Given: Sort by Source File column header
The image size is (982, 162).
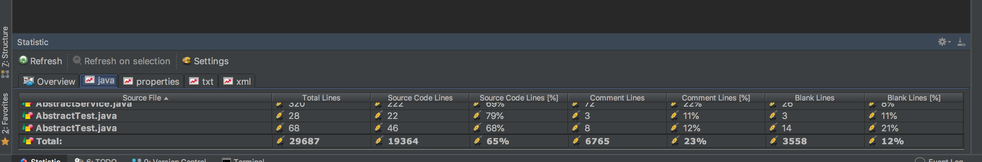Looking at the screenshot, I should [145, 98].
